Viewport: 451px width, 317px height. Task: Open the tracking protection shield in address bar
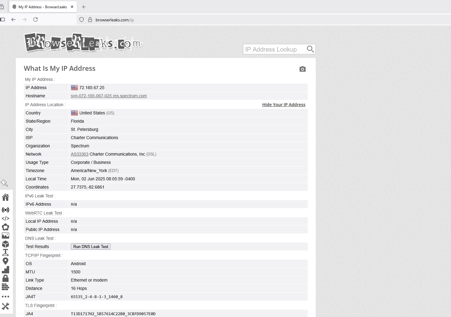point(82,20)
